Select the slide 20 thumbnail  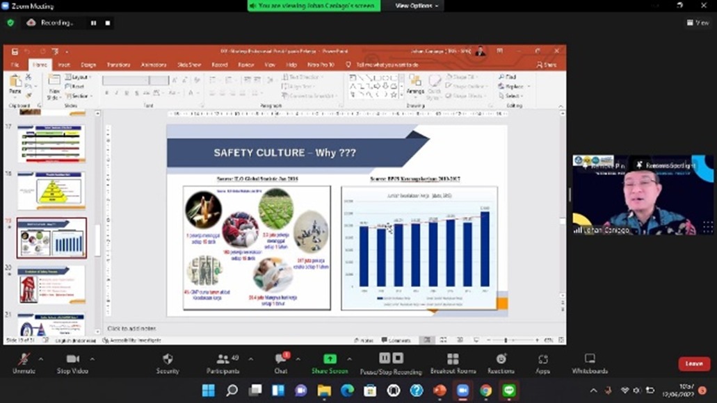point(51,284)
